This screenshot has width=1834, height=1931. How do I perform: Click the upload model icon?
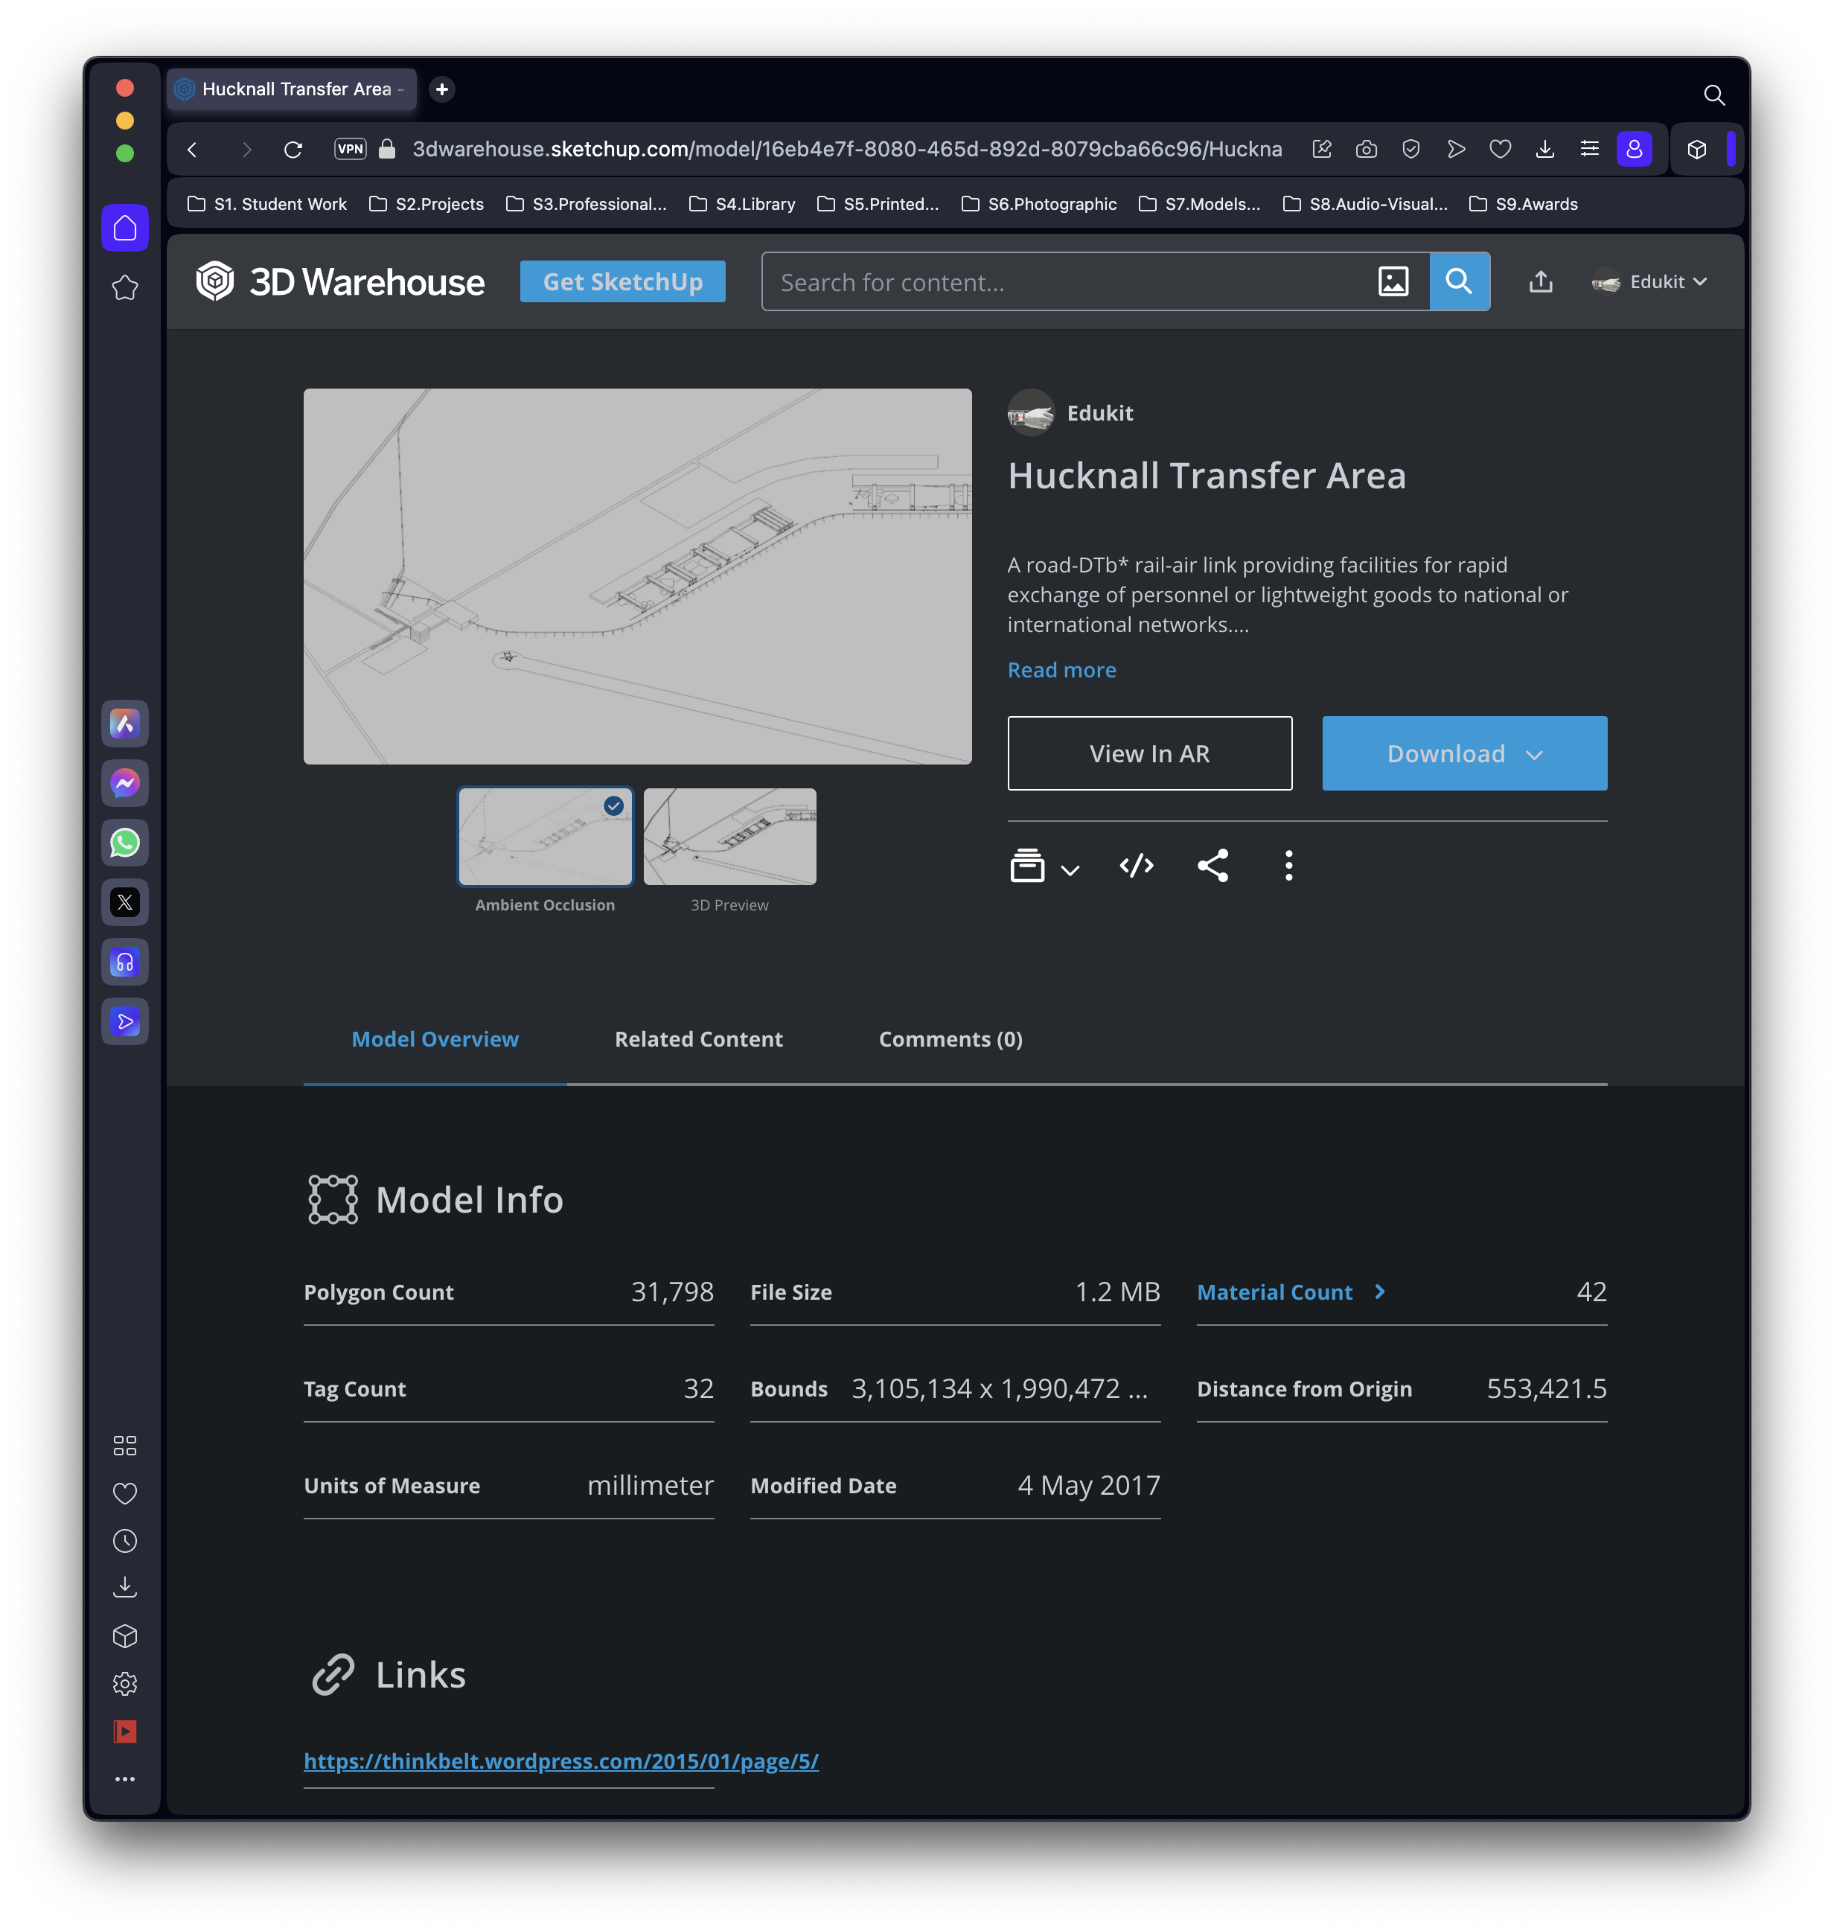(1541, 281)
